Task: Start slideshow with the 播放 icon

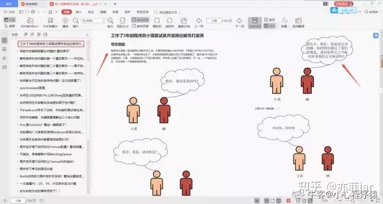Action: click(x=65, y=23)
